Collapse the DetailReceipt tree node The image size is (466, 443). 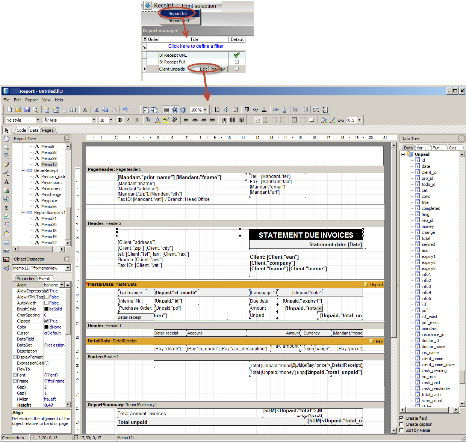click(x=23, y=170)
